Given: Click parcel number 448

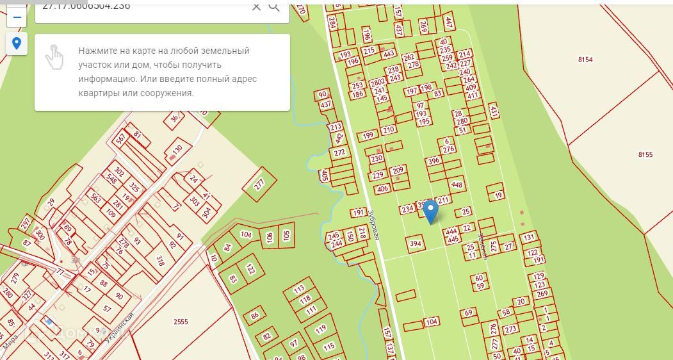Looking at the screenshot, I should click(x=457, y=185).
